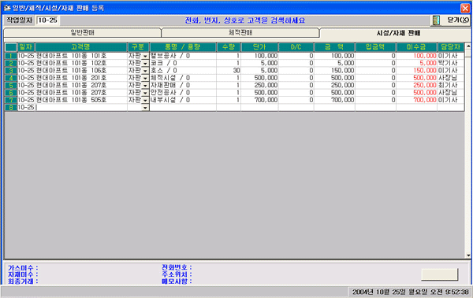Click the scrollbar down arrow of the grid
This screenshot has height=298, width=473.
pos(468,256)
